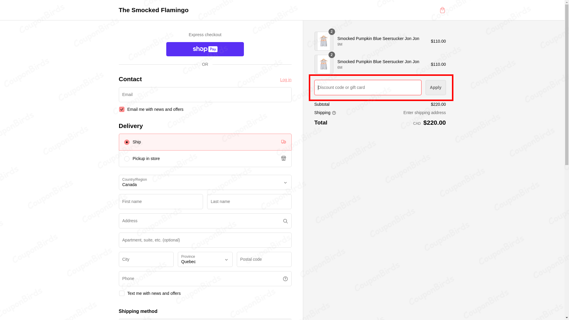Select the Ship delivery option
Screen dimensions: 569x320
(x=127, y=142)
